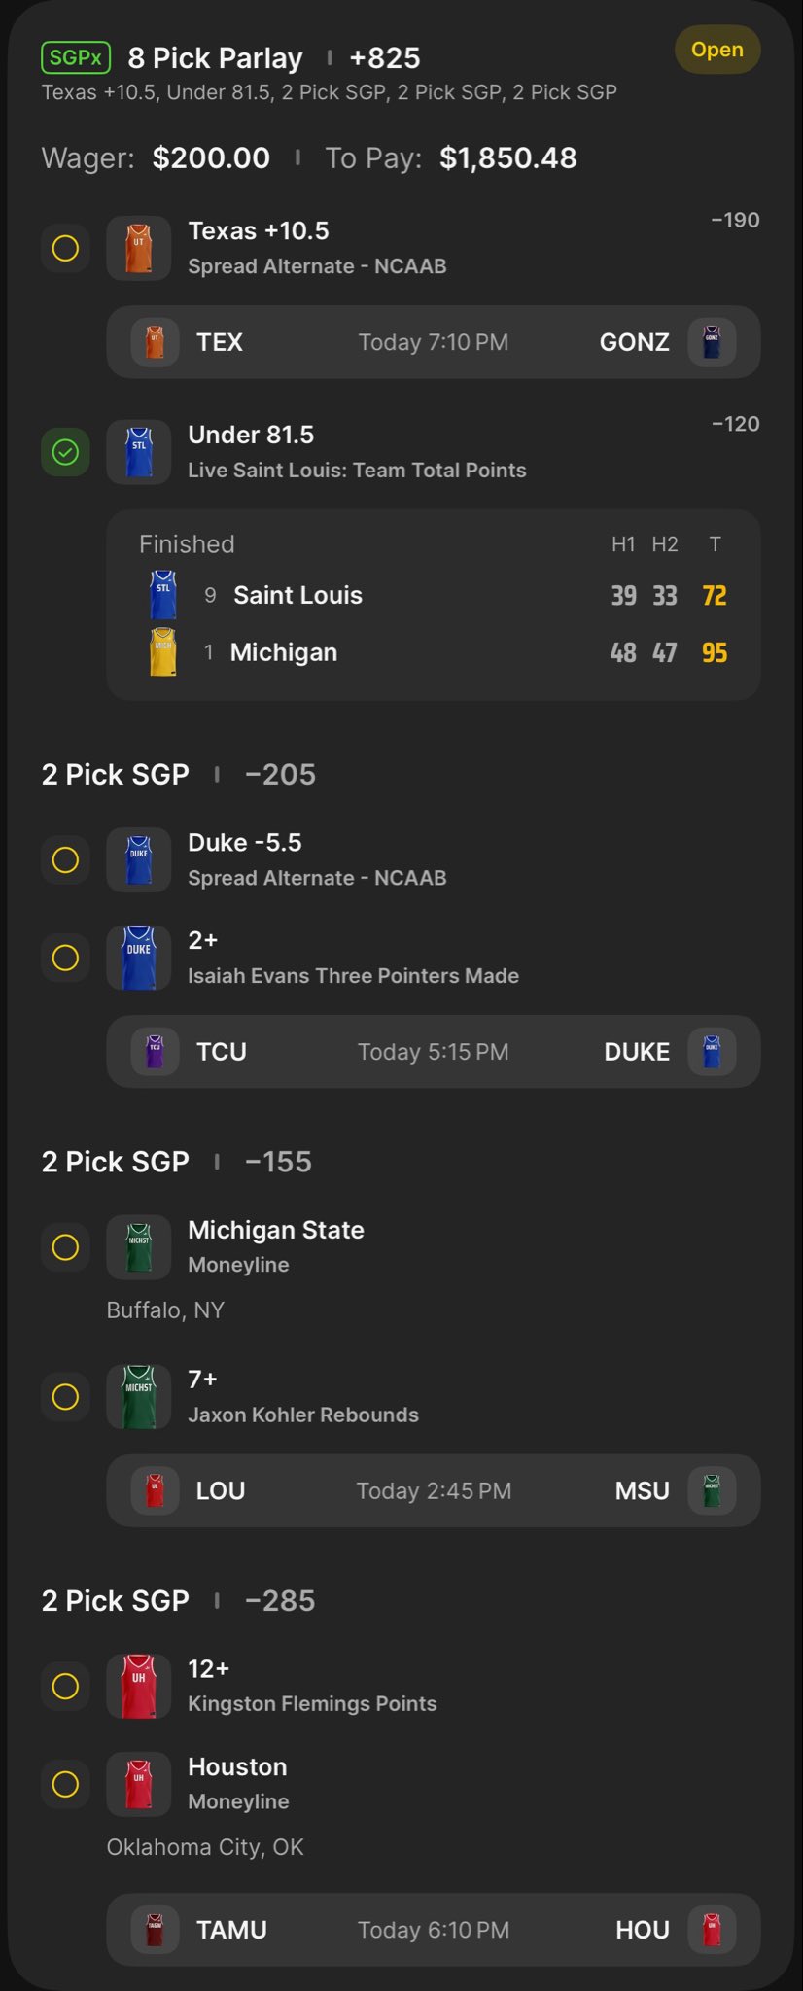Select the Jaxon Kohler Rebounds status circle
Screen dimensions: 803x1991
click(x=65, y=1397)
